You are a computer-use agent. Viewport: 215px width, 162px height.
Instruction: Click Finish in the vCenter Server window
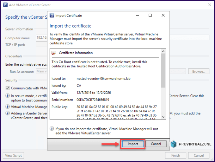coord(176,155)
